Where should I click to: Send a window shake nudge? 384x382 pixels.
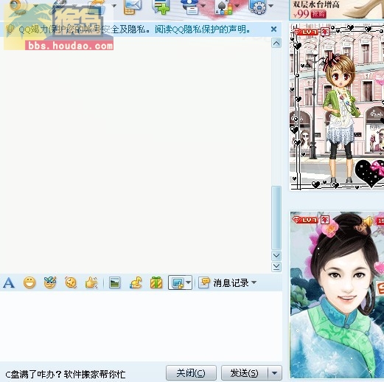71,282
